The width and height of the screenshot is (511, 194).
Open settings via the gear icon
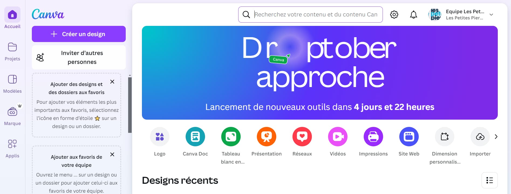click(x=394, y=15)
